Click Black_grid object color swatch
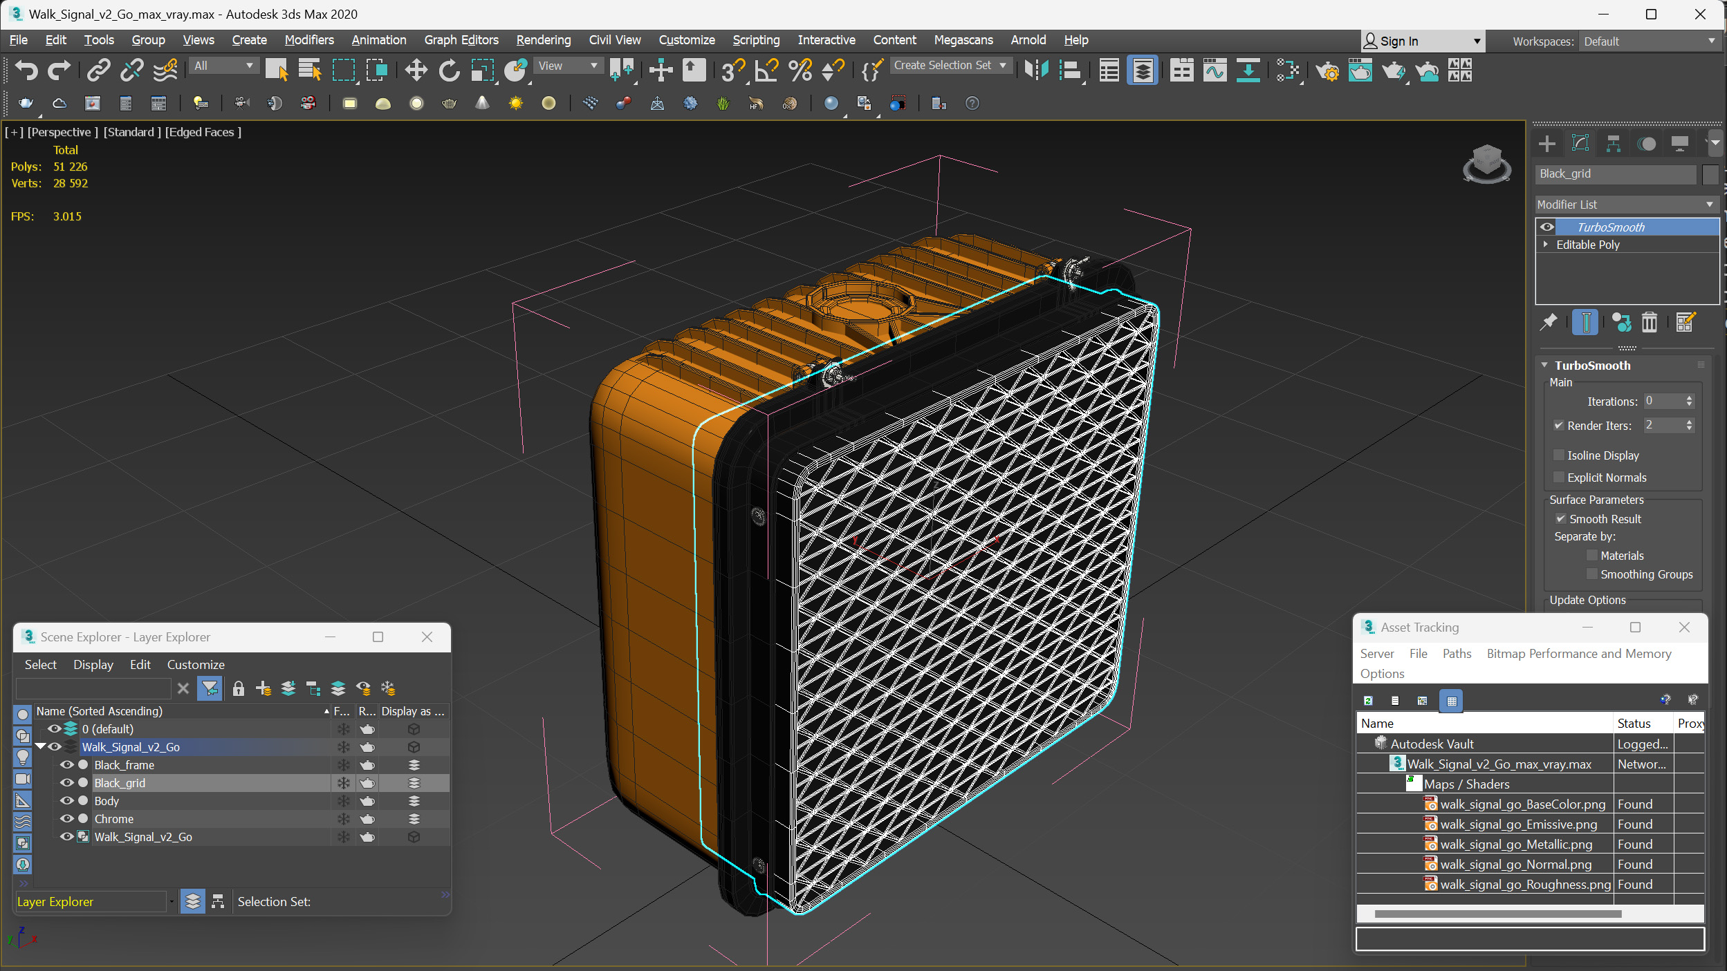The width and height of the screenshot is (1727, 971). (x=1710, y=174)
